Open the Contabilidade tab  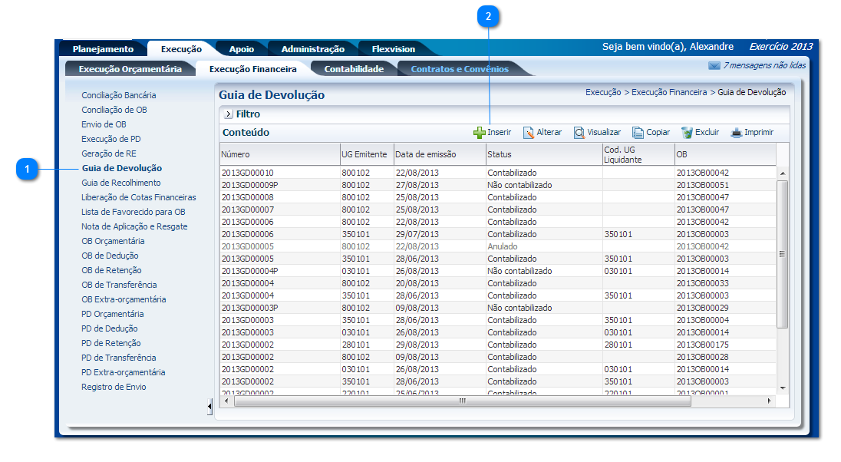(x=354, y=69)
